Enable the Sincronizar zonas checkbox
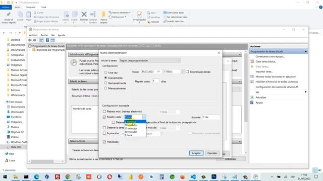The width and height of the screenshot is (323, 181). [x=187, y=71]
